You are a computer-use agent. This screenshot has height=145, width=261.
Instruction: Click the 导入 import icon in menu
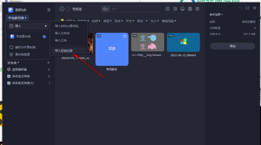11,26
